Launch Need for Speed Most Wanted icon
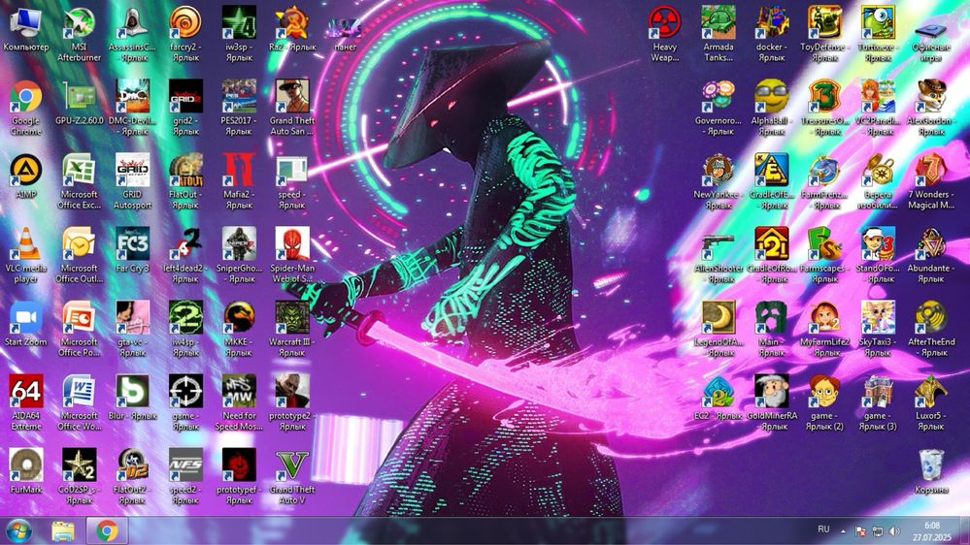 point(239,392)
